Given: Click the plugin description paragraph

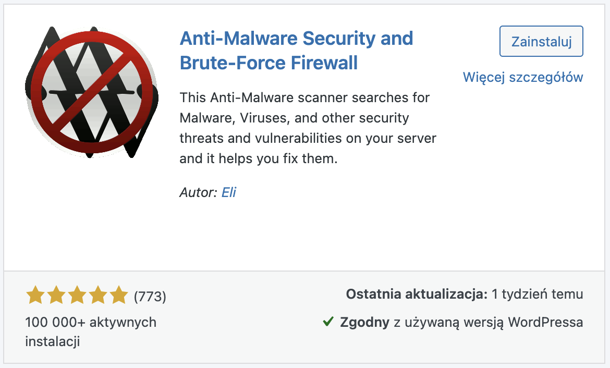Looking at the screenshot, I should coord(308,128).
